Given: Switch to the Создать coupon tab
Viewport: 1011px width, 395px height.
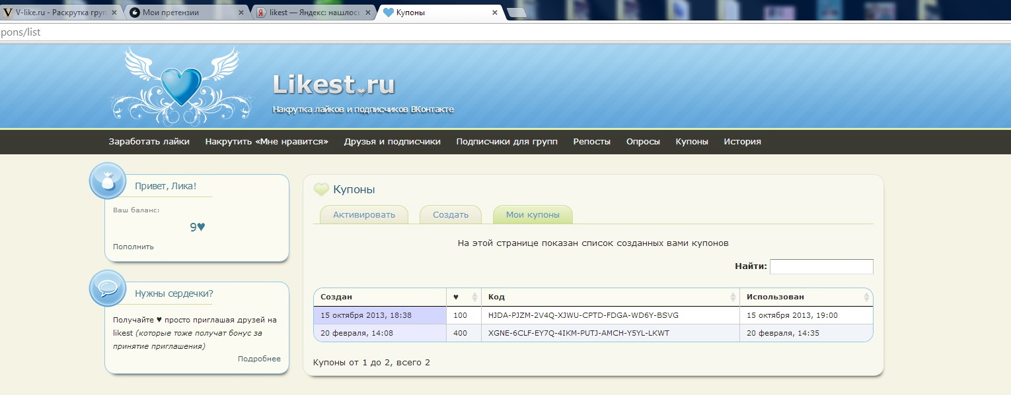Looking at the screenshot, I should coord(451,214).
